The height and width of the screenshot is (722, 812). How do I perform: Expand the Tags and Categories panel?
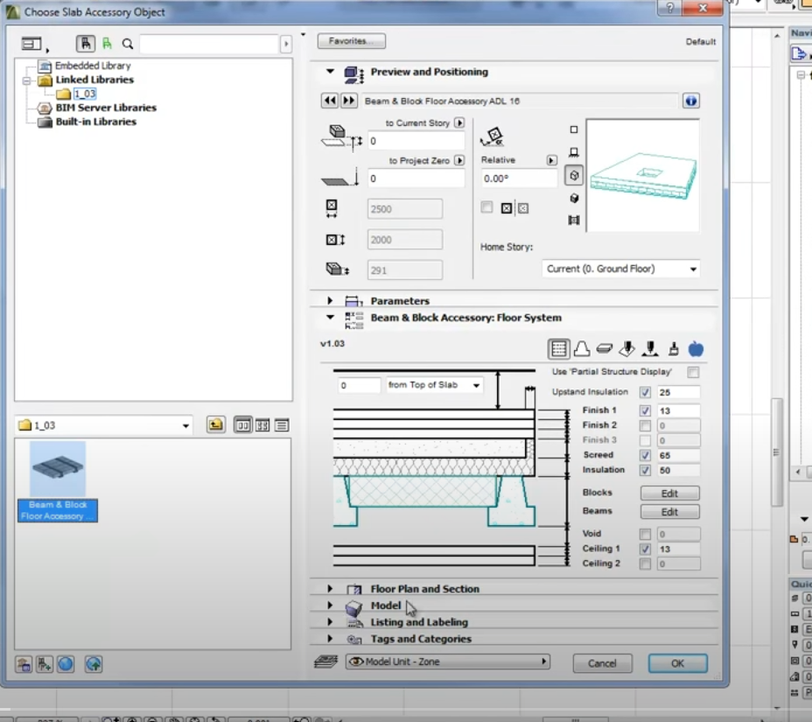330,639
